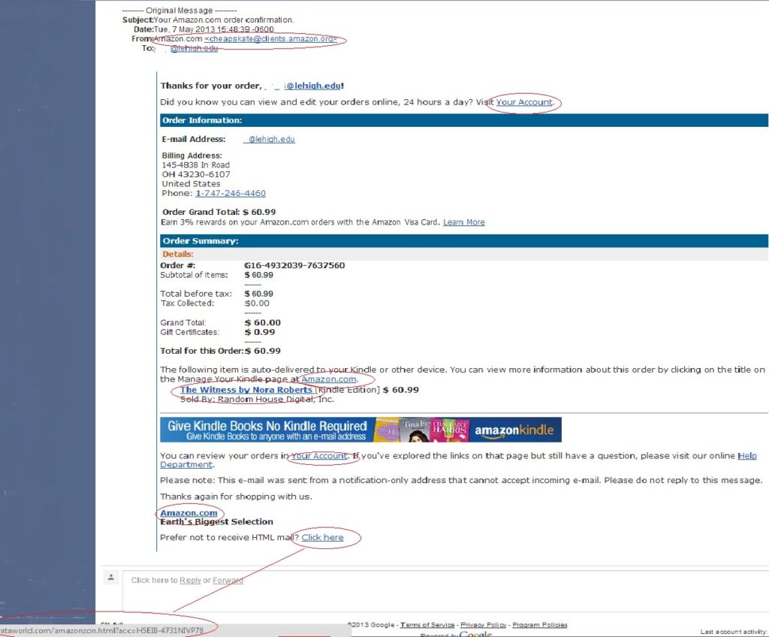
Task: Open the Privacy Policy link
Action: (484, 623)
